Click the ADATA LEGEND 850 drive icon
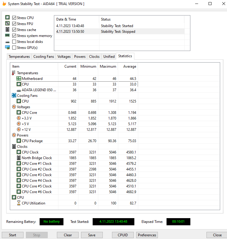Viewport: 227px width, 239px height. point(18,90)
